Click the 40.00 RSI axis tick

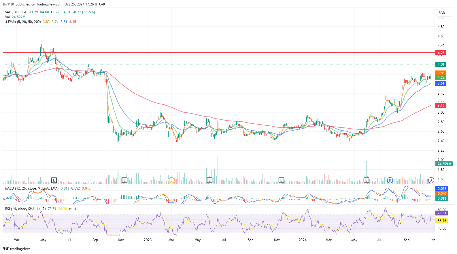click(442, 228)
